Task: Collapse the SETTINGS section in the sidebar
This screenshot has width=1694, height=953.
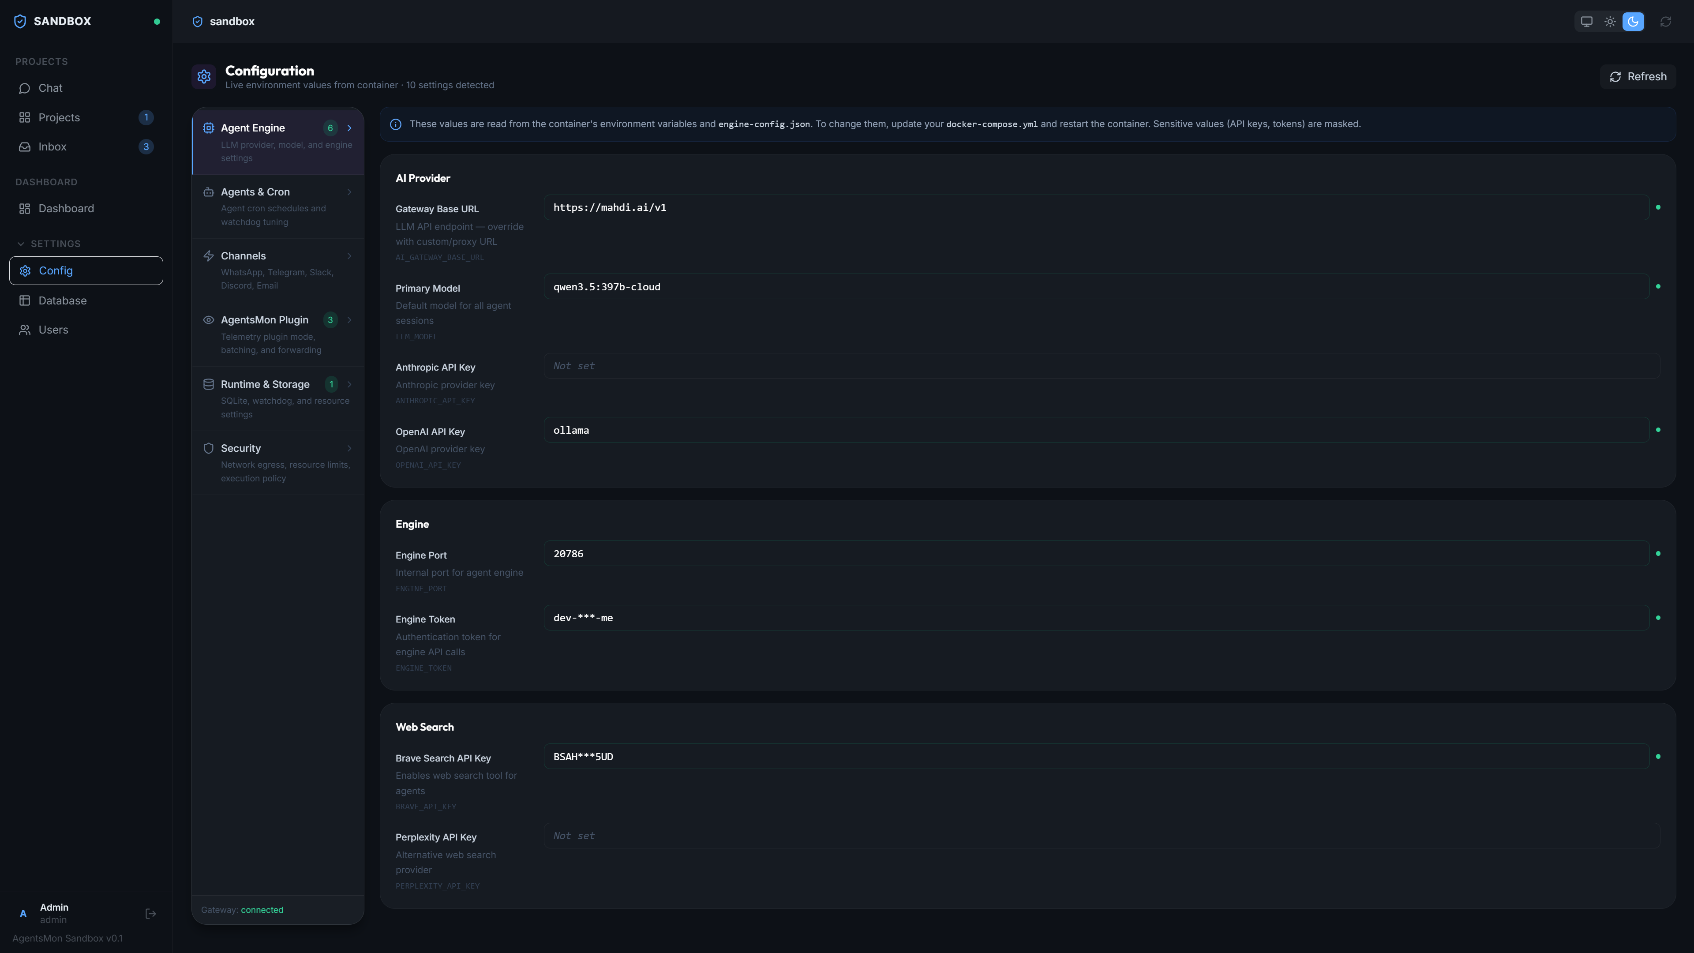Action: click(20, 244)
